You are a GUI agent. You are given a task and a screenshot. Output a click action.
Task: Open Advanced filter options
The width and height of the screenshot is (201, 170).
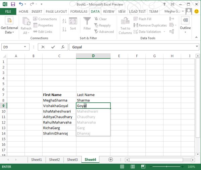[x=104, y=31]
